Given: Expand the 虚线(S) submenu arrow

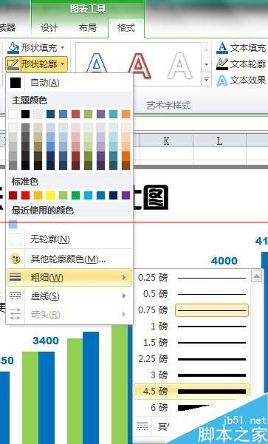Looking at the screenshot, I should [124, 296].
